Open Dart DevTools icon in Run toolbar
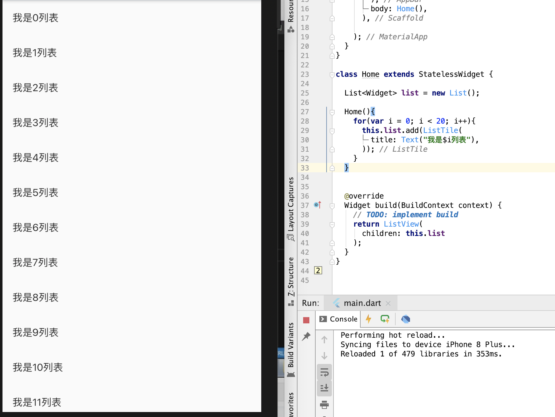 click(x=405, y=319)
